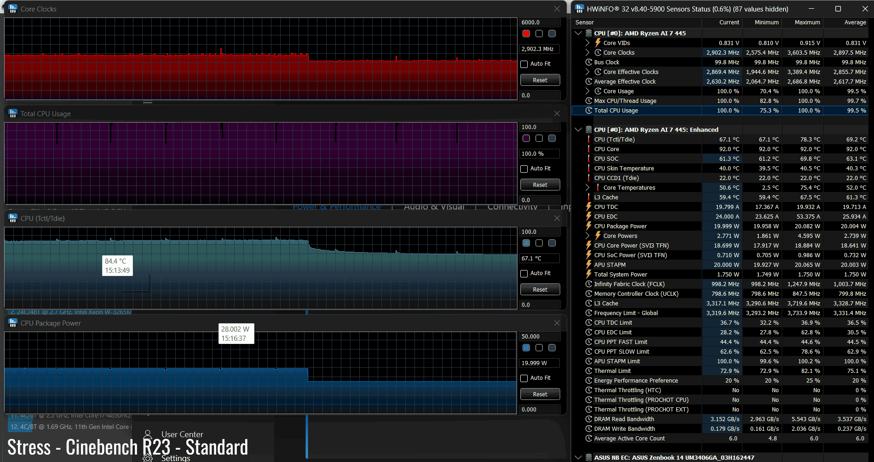
Task: Expand the Core Temperatures row
Action: coord(587,187)
